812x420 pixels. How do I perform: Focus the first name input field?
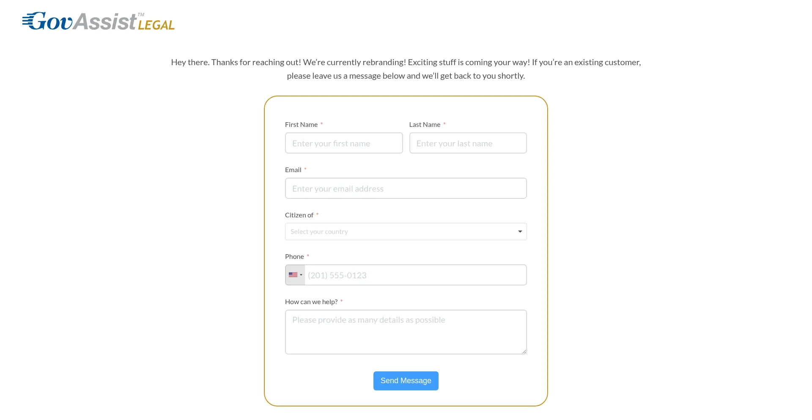click(344, 143)
